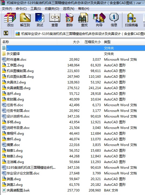The width and height of the screenshot is (145, 195).
Task: Select file 任务书封面.doc
Action: (18, 110)
